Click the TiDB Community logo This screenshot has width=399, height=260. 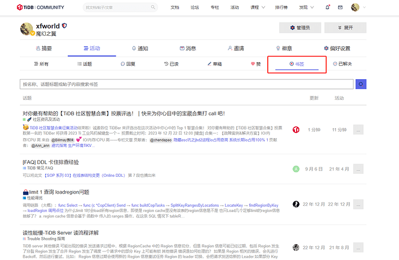[40, 8]
